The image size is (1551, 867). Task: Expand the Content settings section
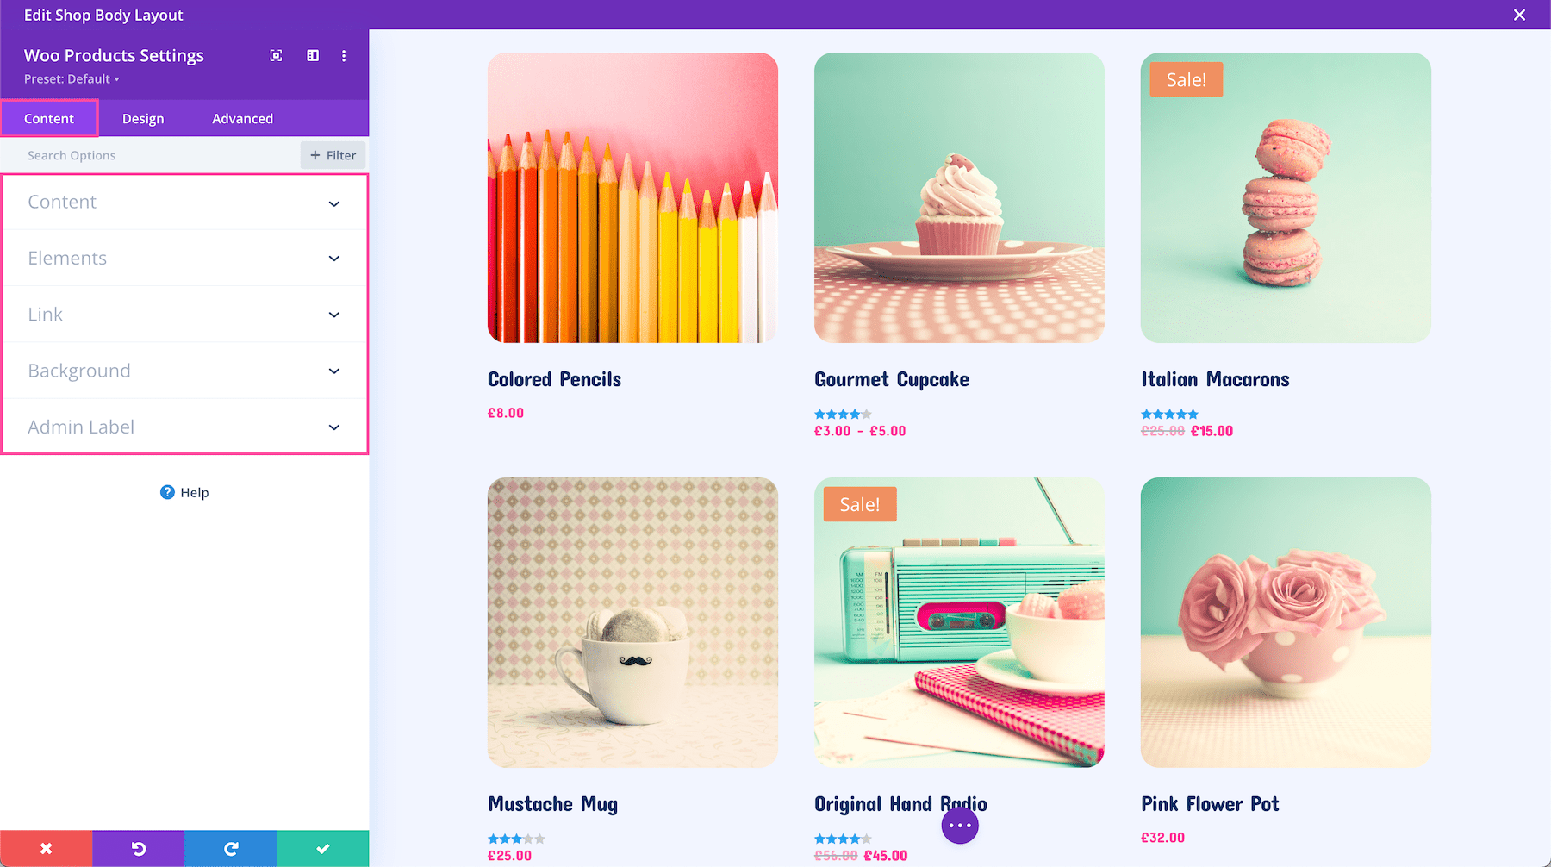[184, 203]
